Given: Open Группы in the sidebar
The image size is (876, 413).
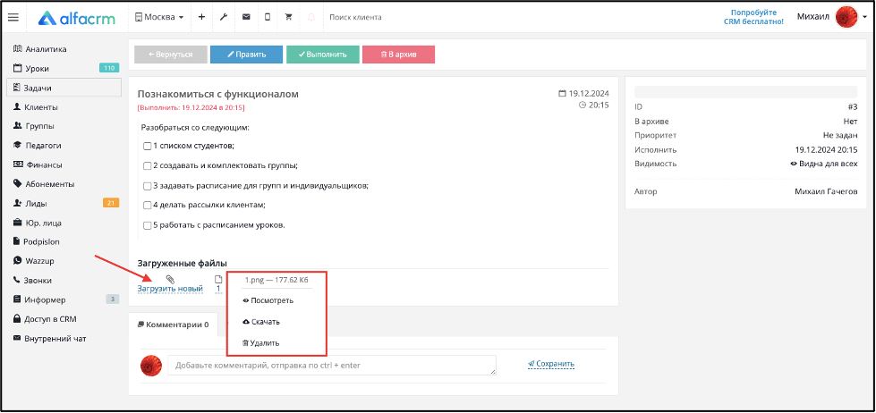Looking at the screenshot, I should [x=33, y=126].
